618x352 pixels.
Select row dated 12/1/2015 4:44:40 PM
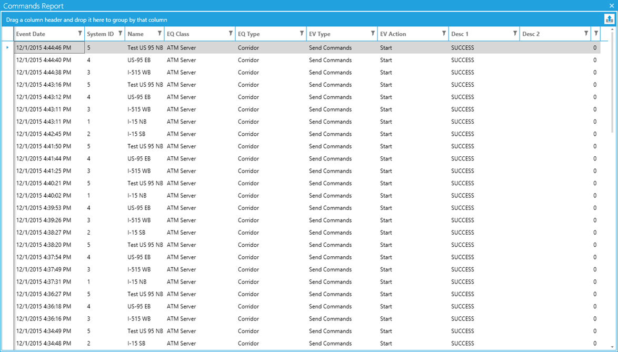307,60
